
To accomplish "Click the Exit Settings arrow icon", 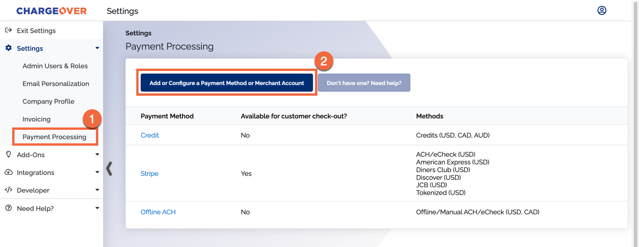I will coord(8,30).
